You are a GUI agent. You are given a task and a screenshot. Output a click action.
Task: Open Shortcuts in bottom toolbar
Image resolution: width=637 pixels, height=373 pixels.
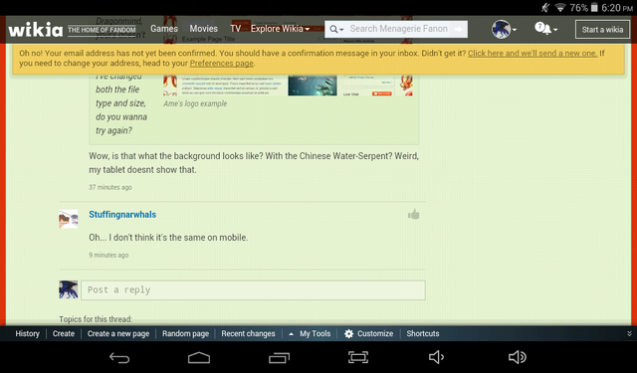pyautogui.click(x=423, y=333)
